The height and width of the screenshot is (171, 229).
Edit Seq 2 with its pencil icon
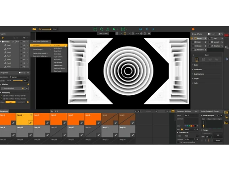click(x=31, y=123)
